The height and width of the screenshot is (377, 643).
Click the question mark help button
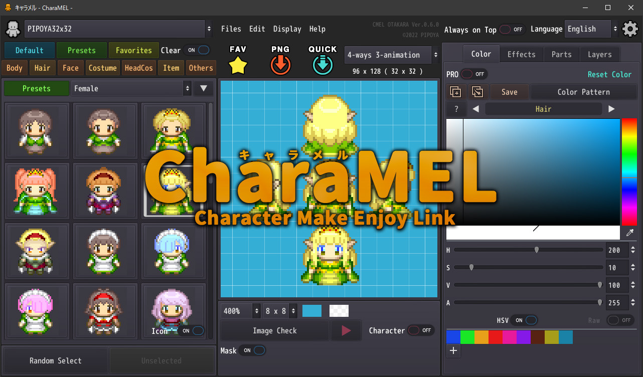tap(456, 109)
